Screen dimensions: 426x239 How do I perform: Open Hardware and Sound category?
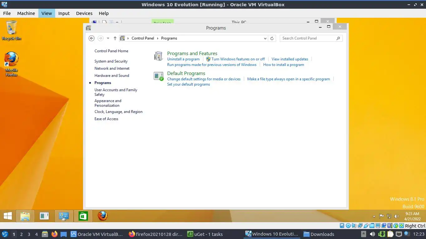tap(112, 76)
